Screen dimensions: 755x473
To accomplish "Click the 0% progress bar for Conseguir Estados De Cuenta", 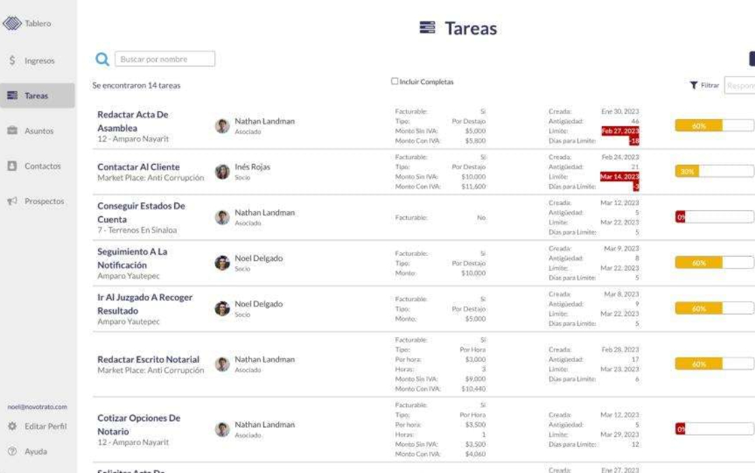I will 715,216.
